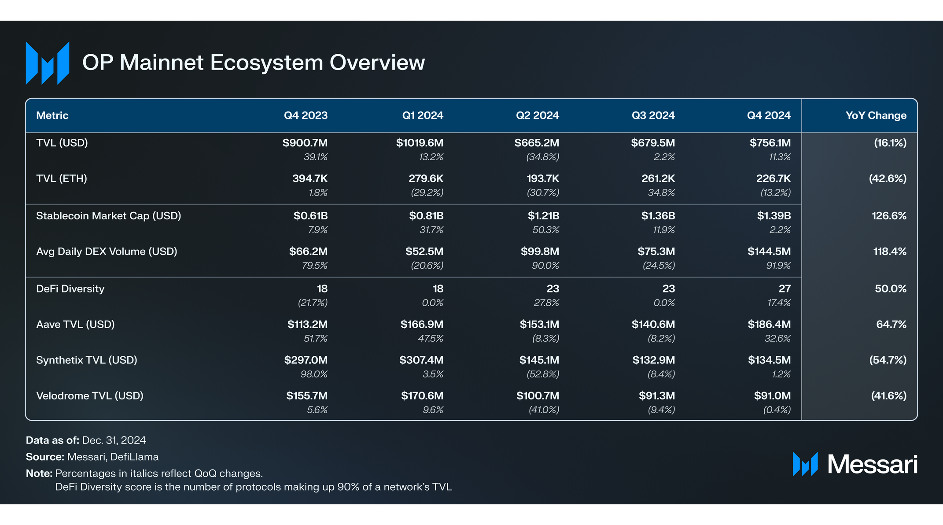Click the $307.4M Synthetix TVL value
The height and width of the screenshot is (525, 943).
421,360
